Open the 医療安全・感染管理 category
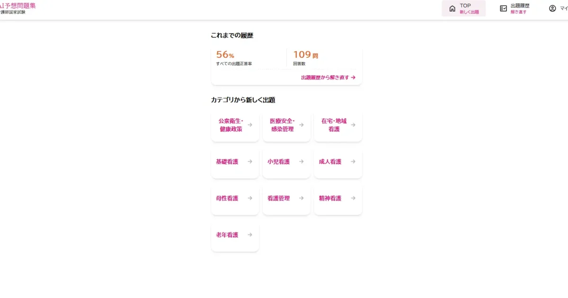Screen dimensions: 568x298 [286, 126]
